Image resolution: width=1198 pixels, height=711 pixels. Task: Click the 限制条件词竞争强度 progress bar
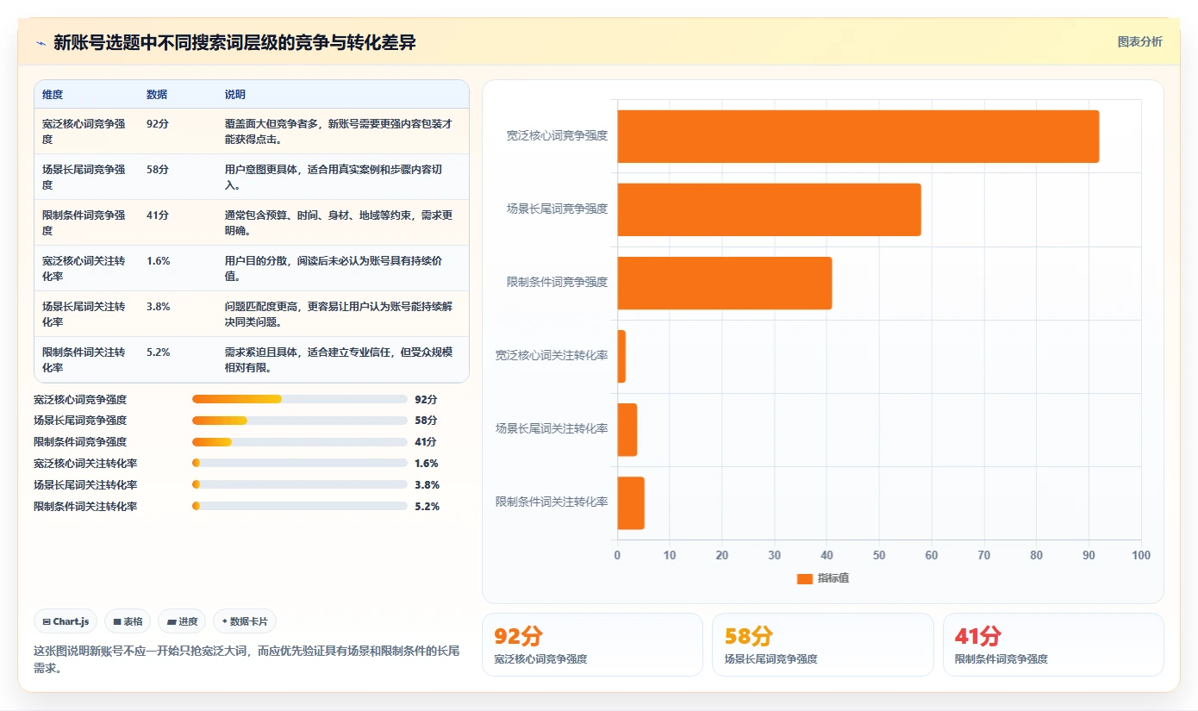coord(300,442)
